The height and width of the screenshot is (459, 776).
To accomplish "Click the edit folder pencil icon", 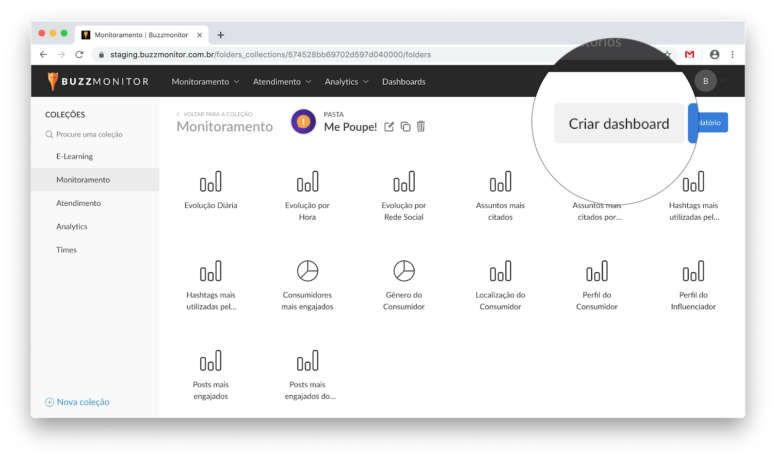I will pyautogui.click(x=389, y=127).
